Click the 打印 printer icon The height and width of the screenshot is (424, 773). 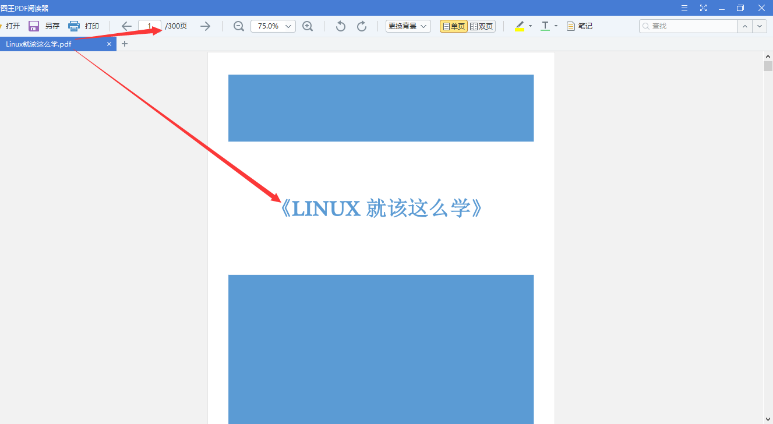pos(74,26)
